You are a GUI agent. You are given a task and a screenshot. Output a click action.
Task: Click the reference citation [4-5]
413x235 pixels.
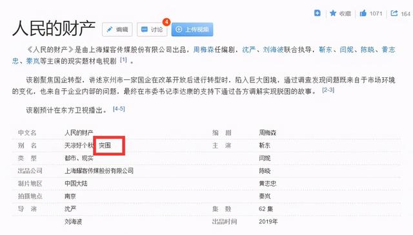(x=119, y=109)
